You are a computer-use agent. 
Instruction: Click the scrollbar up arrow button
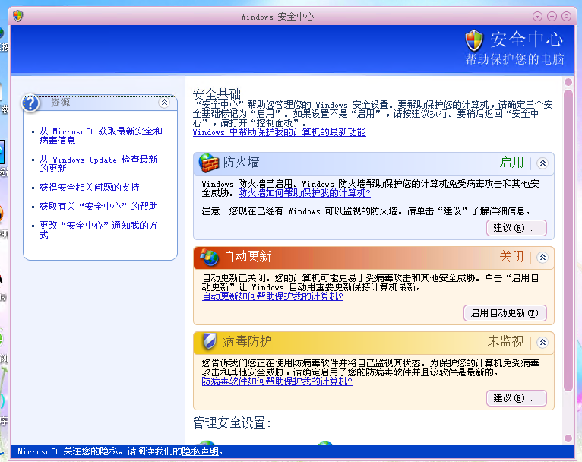568,81
